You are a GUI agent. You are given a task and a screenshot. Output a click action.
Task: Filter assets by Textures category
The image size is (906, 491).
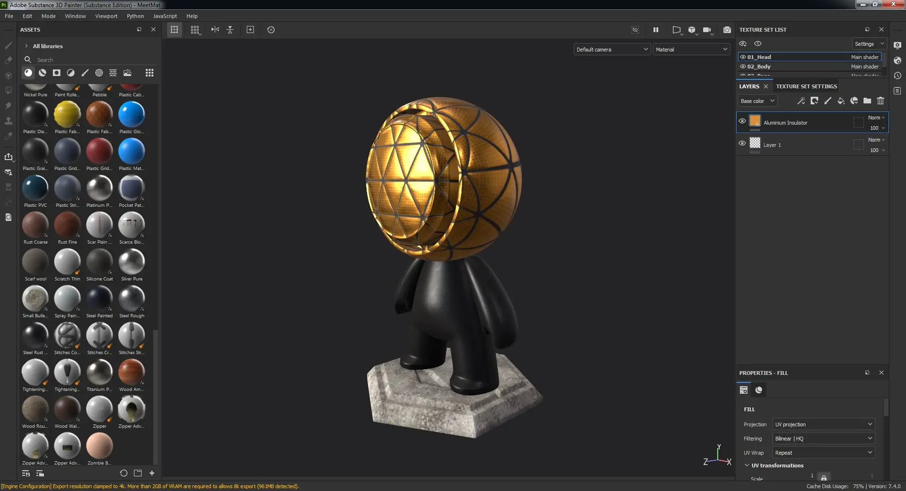[113, 73]
